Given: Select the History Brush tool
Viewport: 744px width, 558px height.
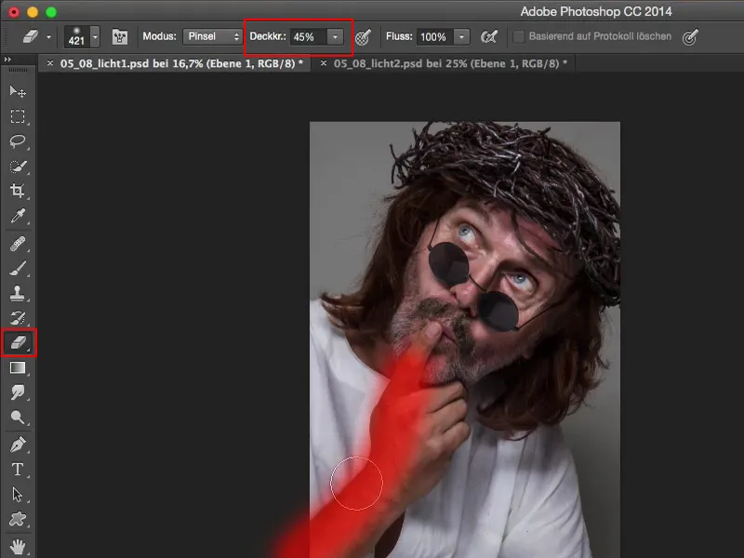Looking at the screenshot, I should click(x=18, y=318).
